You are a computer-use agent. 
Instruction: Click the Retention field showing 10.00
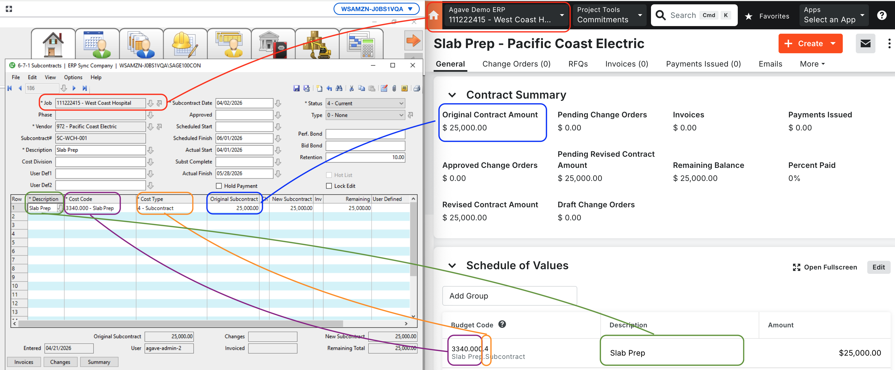[x=365, y=157]
